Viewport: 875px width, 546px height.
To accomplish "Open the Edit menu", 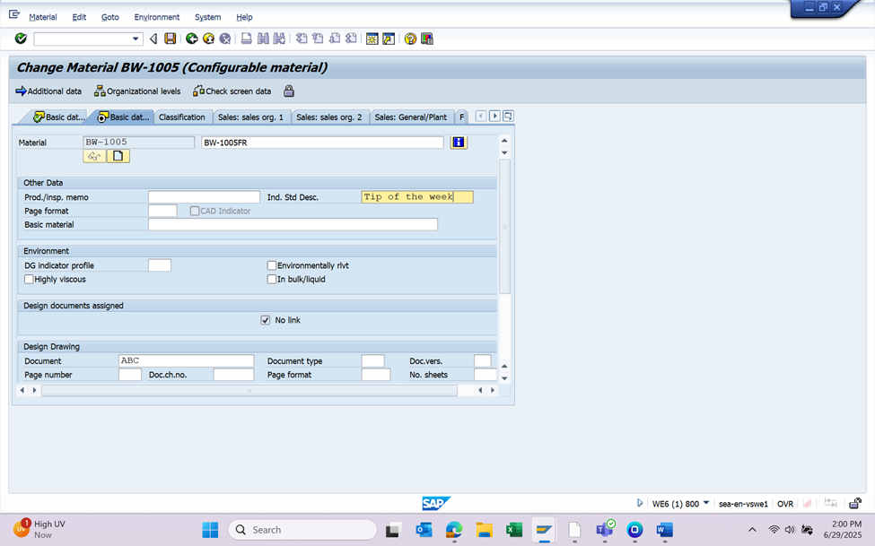I will pyautogui.click(x=79, y=17).
